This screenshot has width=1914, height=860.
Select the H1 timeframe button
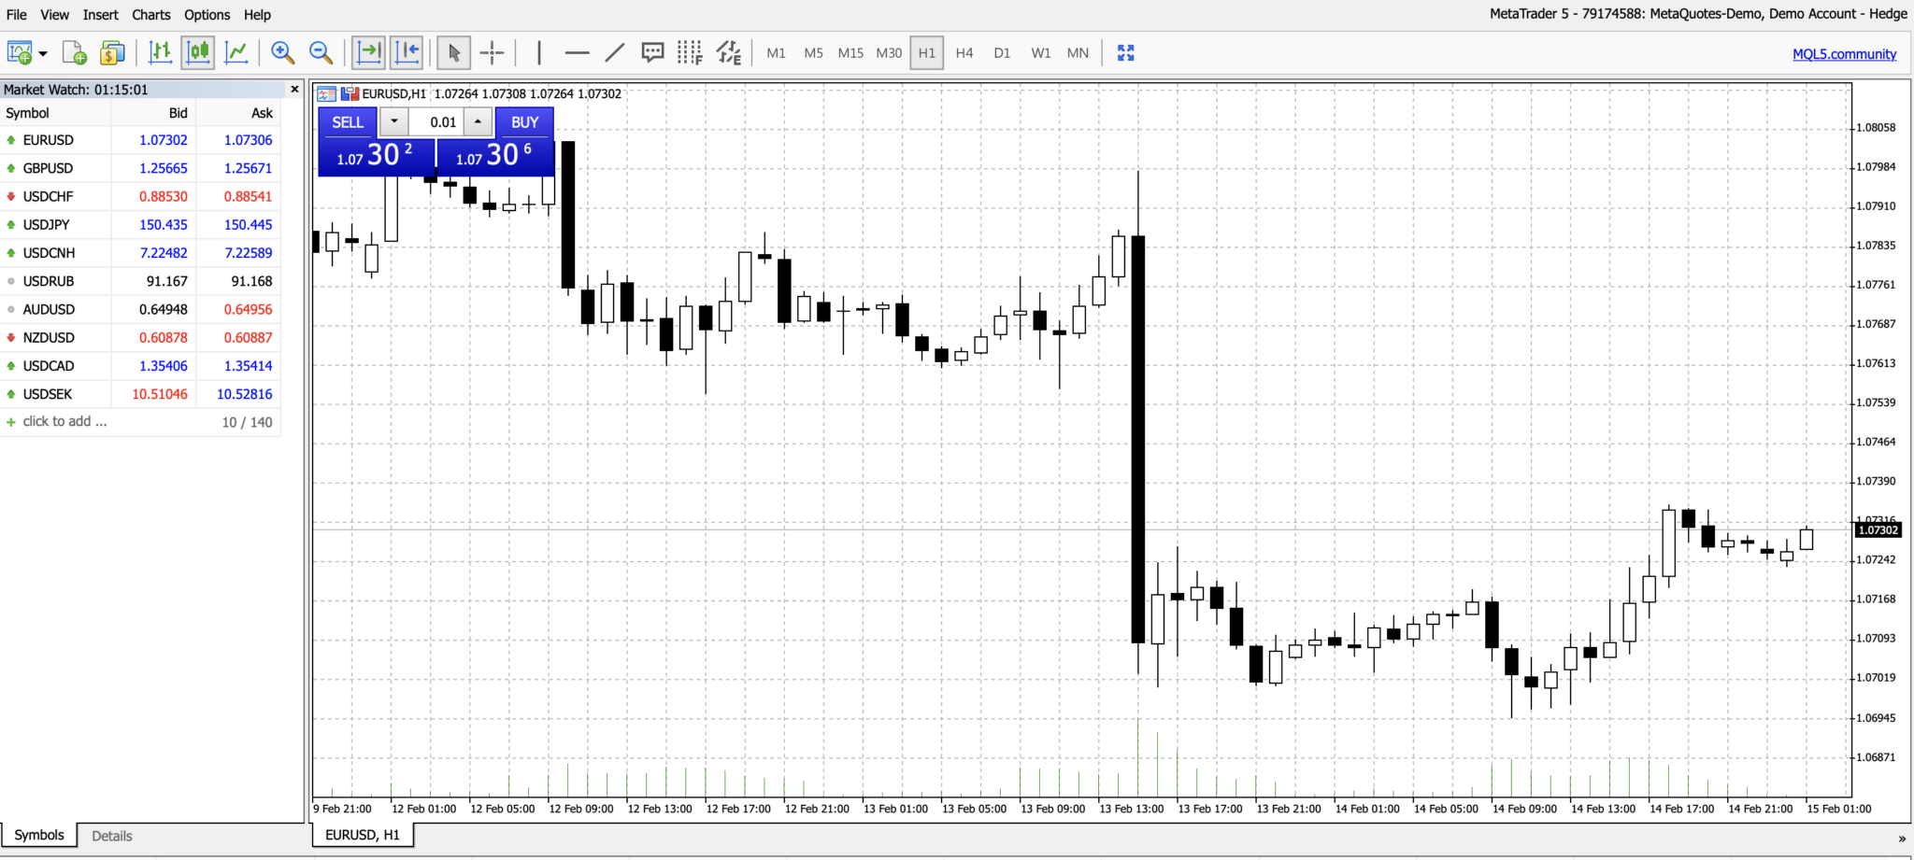tap(927, 53)
